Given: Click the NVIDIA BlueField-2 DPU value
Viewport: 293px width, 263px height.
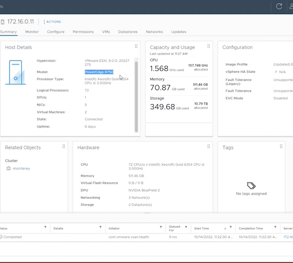Looking at the screenshot, I should 144,190.
